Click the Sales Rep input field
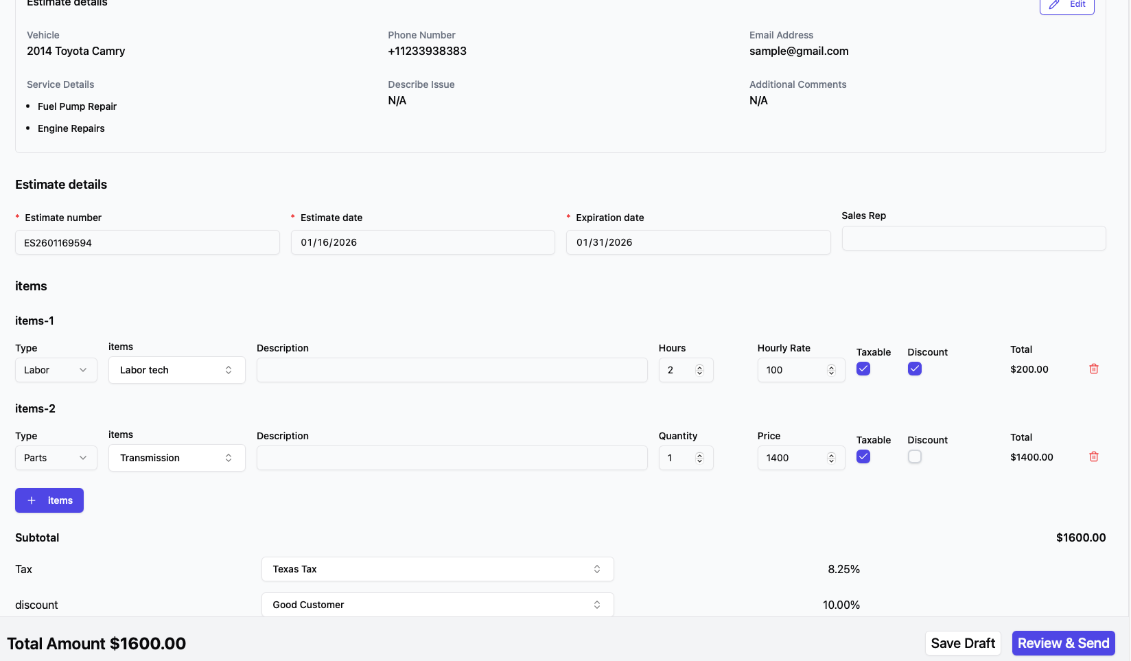1131x661 pixels. coord(973,239)
